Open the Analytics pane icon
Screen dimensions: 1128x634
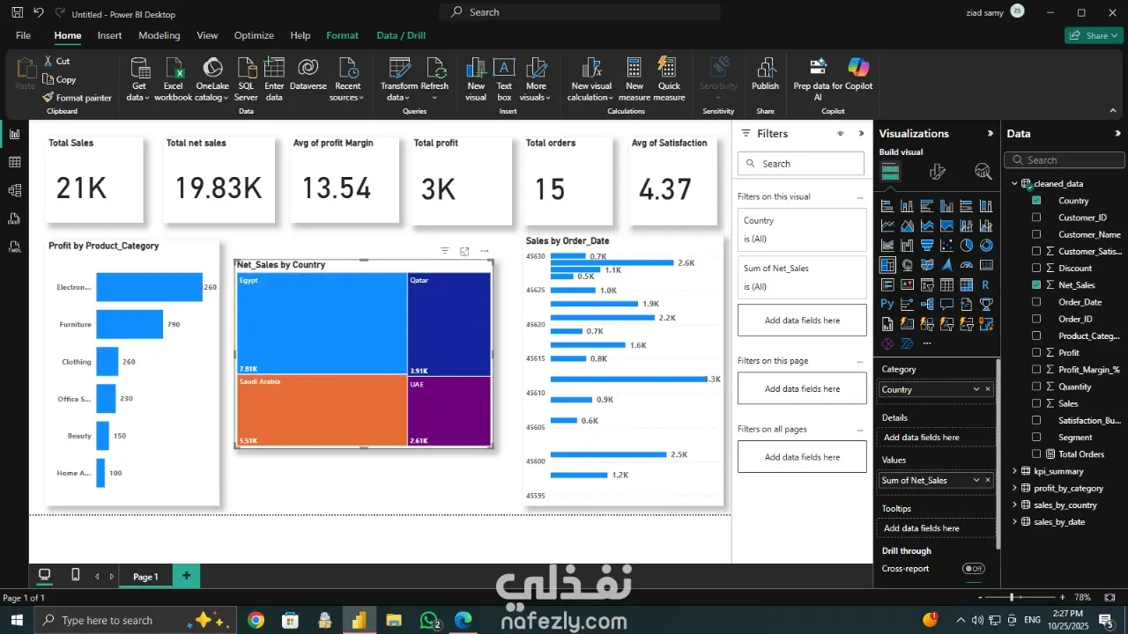tap(983, 172)
